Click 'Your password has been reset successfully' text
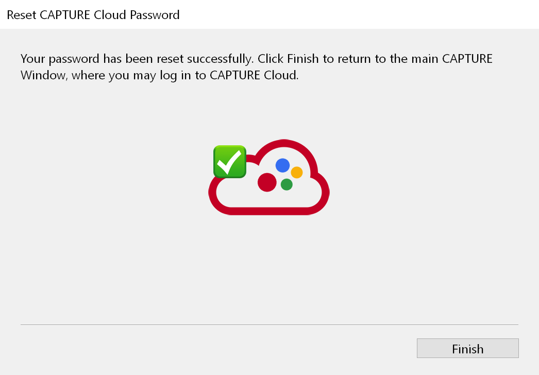This screenshot has height=375, width=539. (137, 58)
